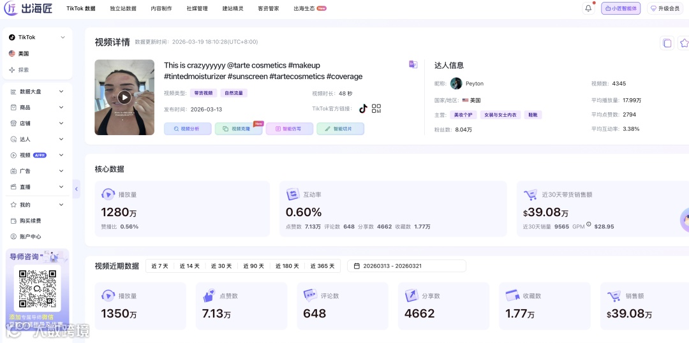The height and width of the screenshot is (343, 689).
Task: Select the 近 90 天 range tab
Action: click(253, 266)
